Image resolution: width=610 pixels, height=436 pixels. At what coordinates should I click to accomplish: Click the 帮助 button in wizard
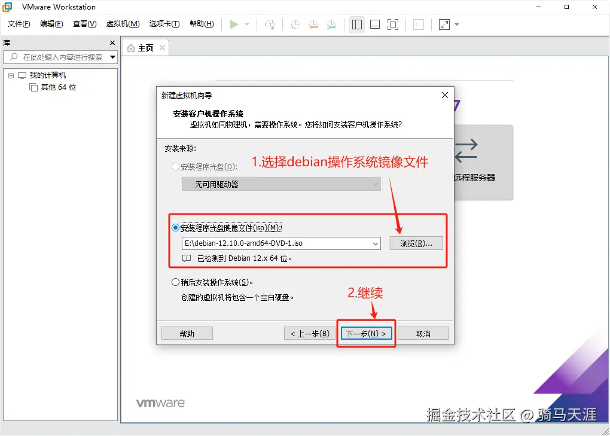coord(187,334)
